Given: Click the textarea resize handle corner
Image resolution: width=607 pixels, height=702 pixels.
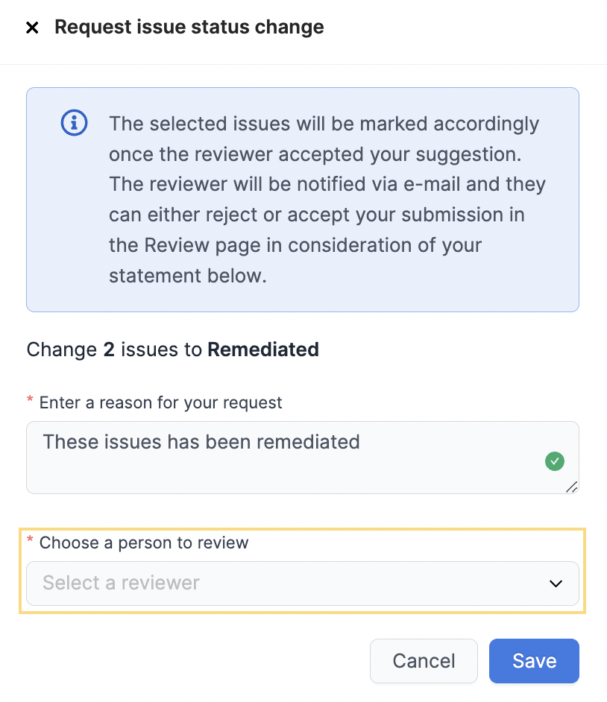Looking at the screenshot, I should click(x=572, y=487).
